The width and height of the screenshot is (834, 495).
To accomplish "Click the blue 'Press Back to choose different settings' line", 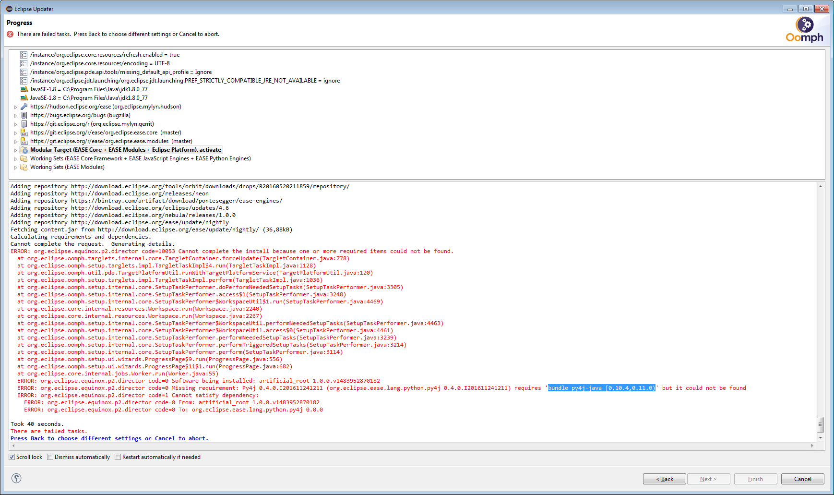I will 109,438.
